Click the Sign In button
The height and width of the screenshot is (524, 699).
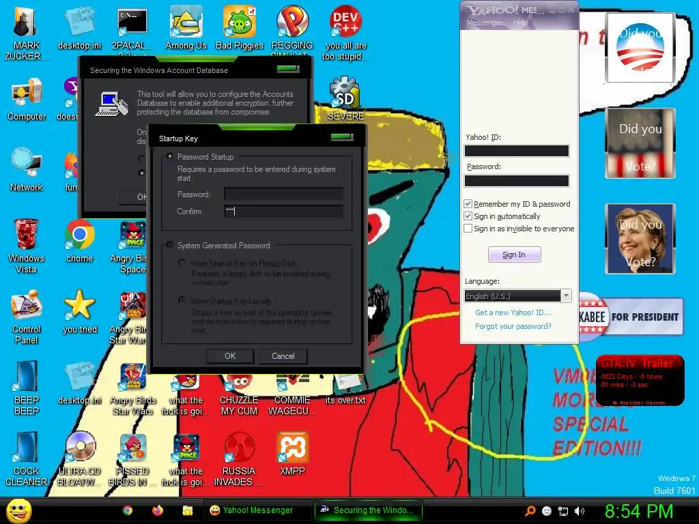(515, 254)
